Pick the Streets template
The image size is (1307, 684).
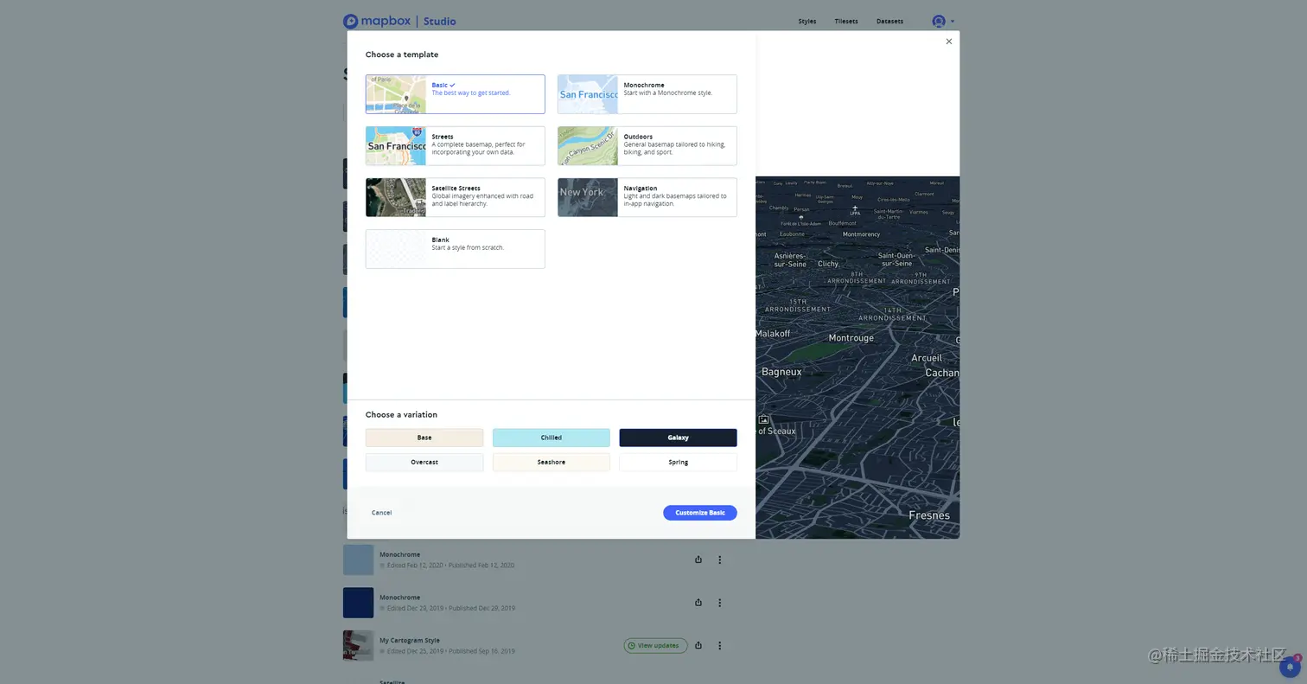(455, 146)
